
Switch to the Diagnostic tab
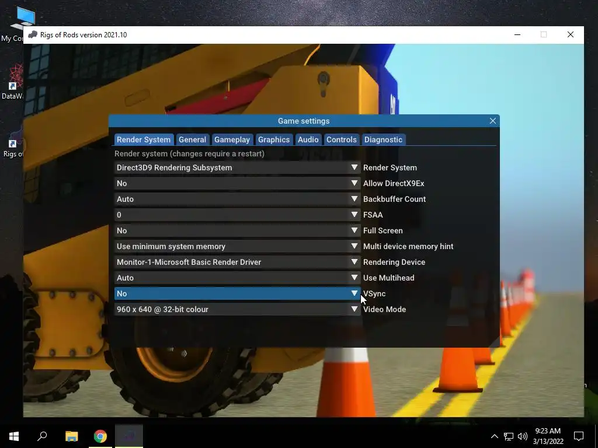383,139
